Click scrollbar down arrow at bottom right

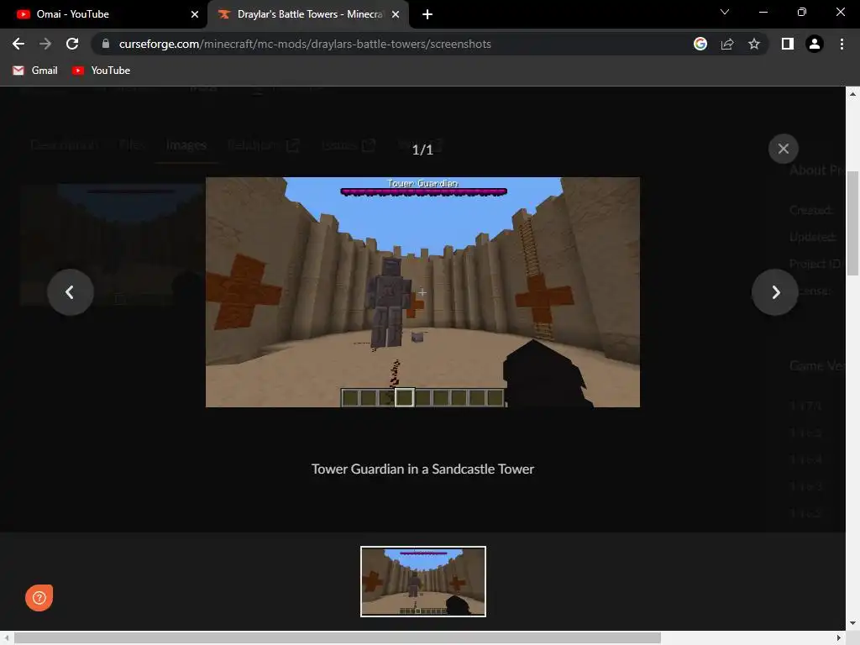853,623
